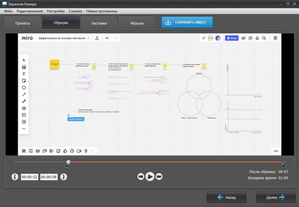Jump to the previous frame button
Screen dimensions: 299x207
[x=141, y=177]
